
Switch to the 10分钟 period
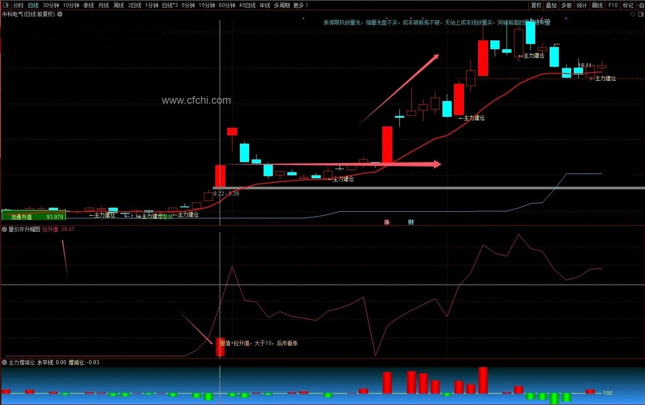click(x=71, y=5)
